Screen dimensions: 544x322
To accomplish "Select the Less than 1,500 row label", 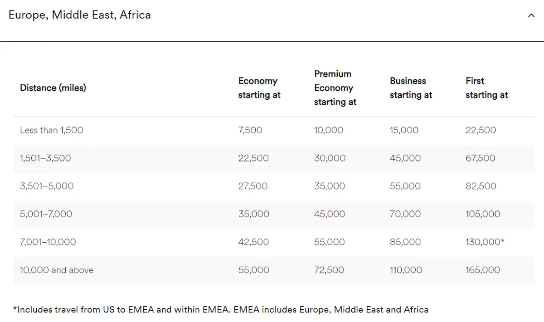I will pyautogui.click(x=52, y=131).
